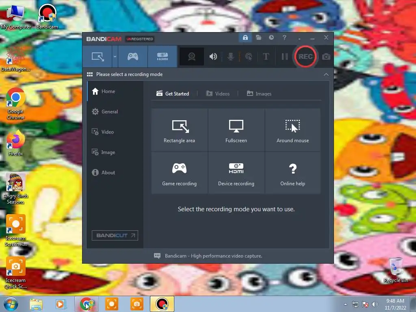Image resolution: width=416 pixels, height=312 pixels.
Task: Minimize to tray with small dash button
Action: [299, 39]
